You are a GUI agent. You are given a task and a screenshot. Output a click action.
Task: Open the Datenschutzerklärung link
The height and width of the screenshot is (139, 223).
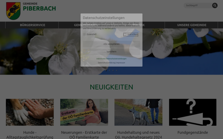pos(107,63)
